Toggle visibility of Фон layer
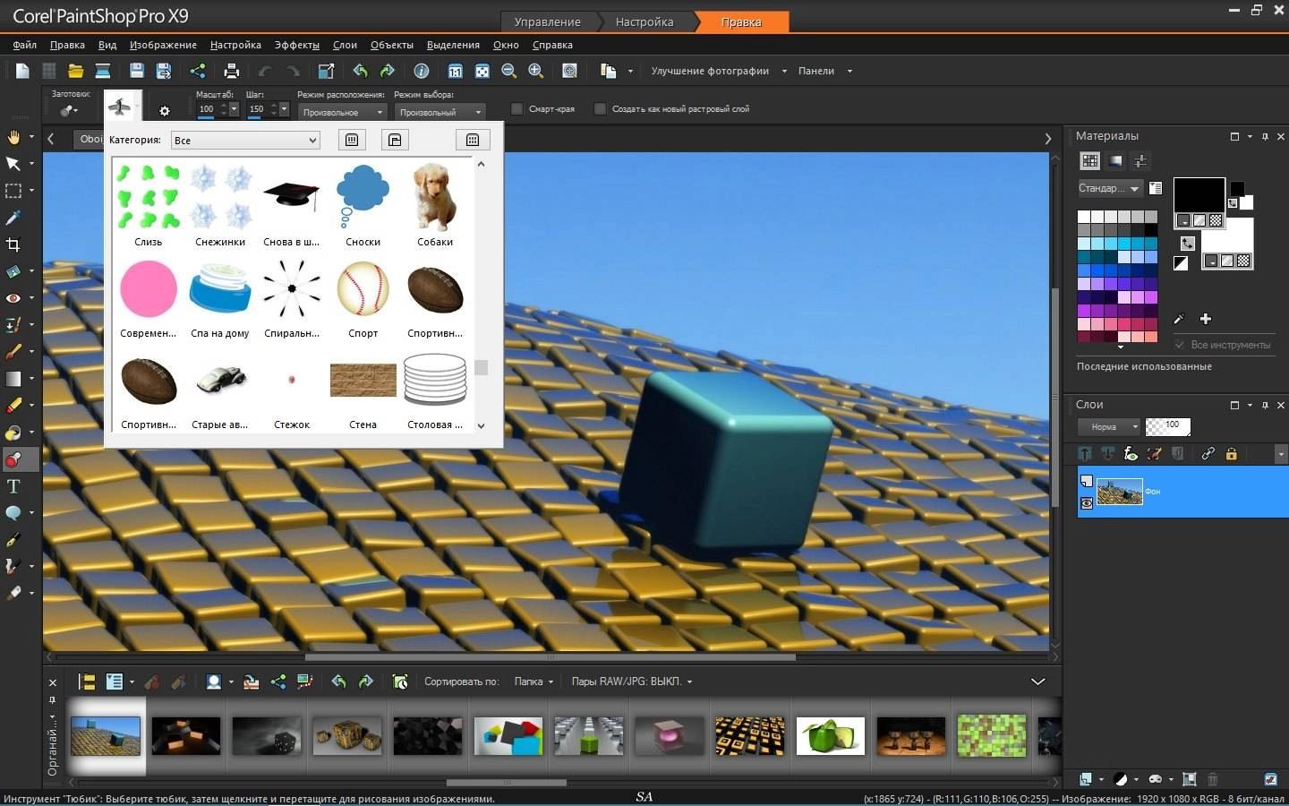 coord(1087,503)
